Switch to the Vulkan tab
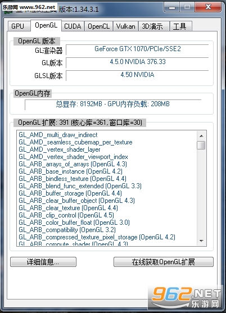The width and height of the screenshot is (226, 313). click(x=125, y=26)
